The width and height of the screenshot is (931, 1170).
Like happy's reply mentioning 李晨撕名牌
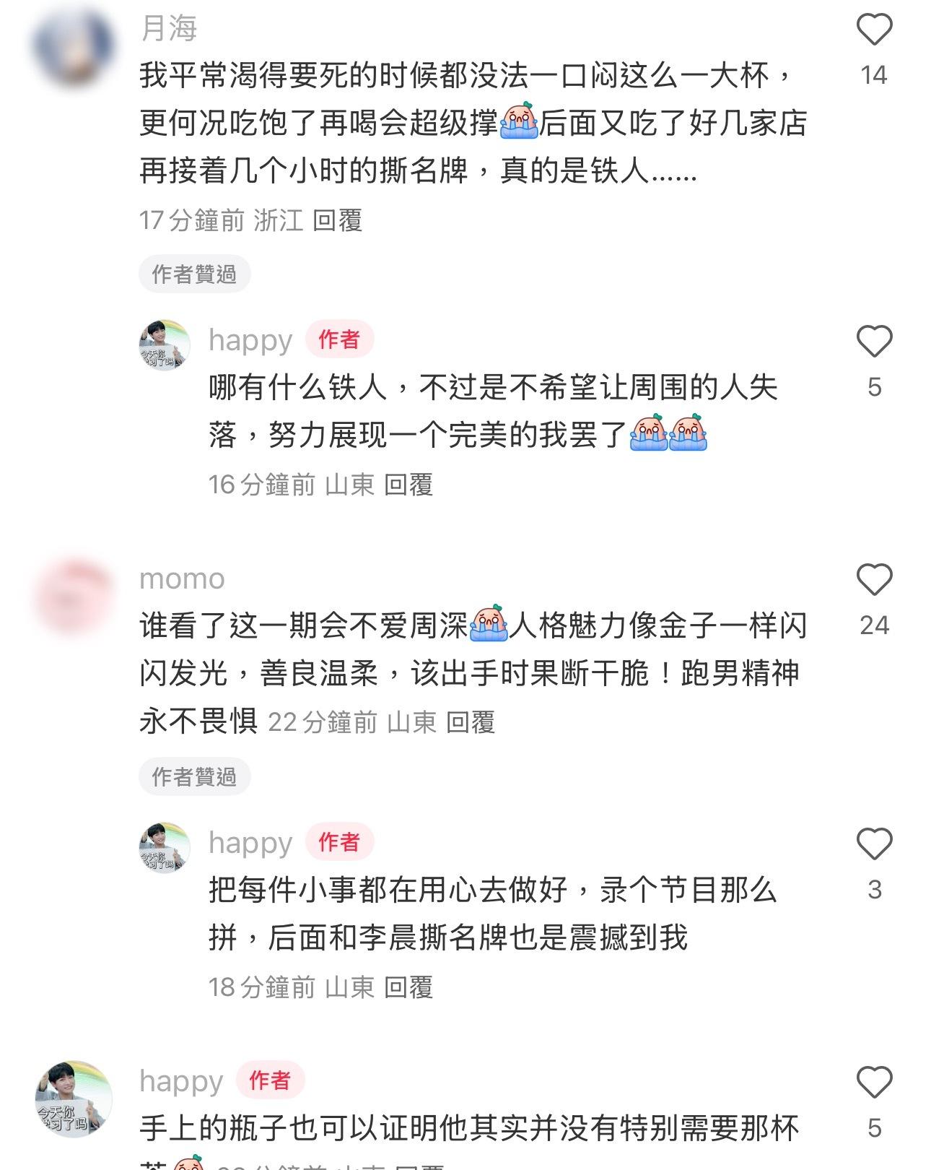click(x=874, y=844)
